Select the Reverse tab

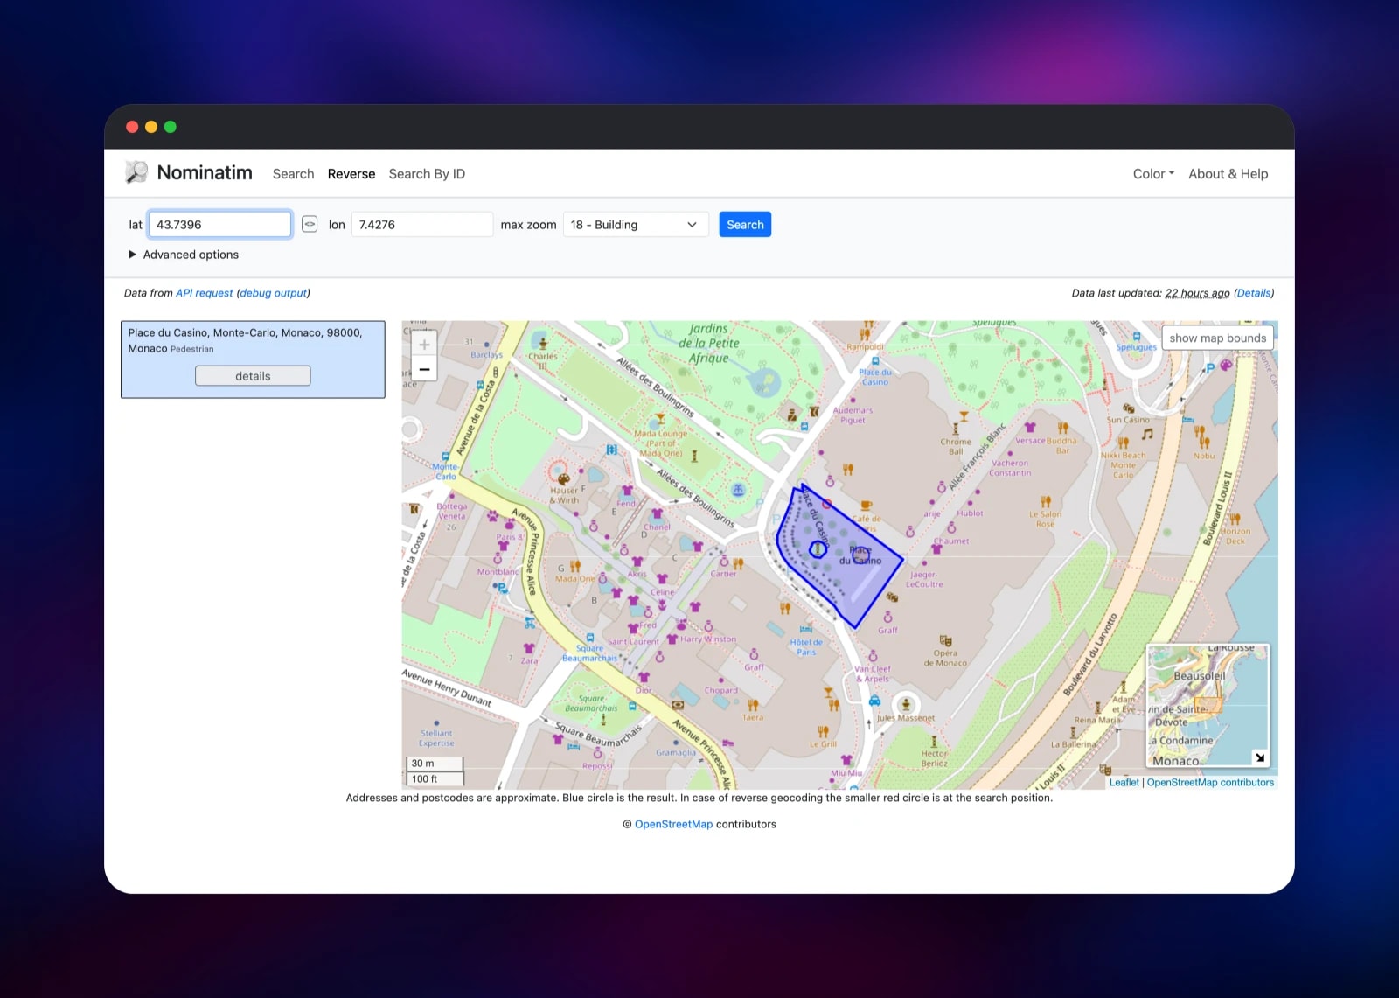pos(351,174)
